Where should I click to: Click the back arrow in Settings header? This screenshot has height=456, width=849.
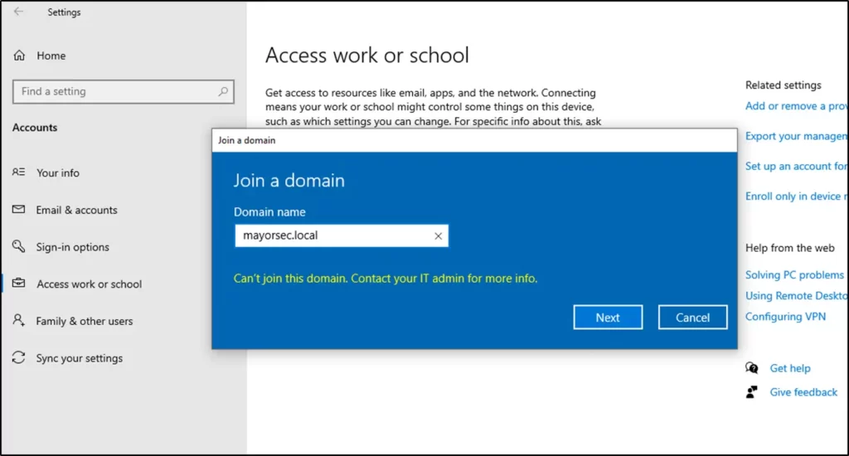pos(18,12)
